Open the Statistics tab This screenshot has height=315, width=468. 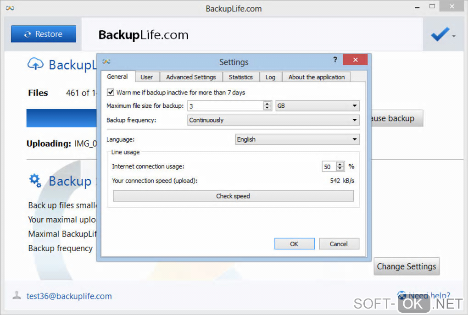[x=240, y=77]
